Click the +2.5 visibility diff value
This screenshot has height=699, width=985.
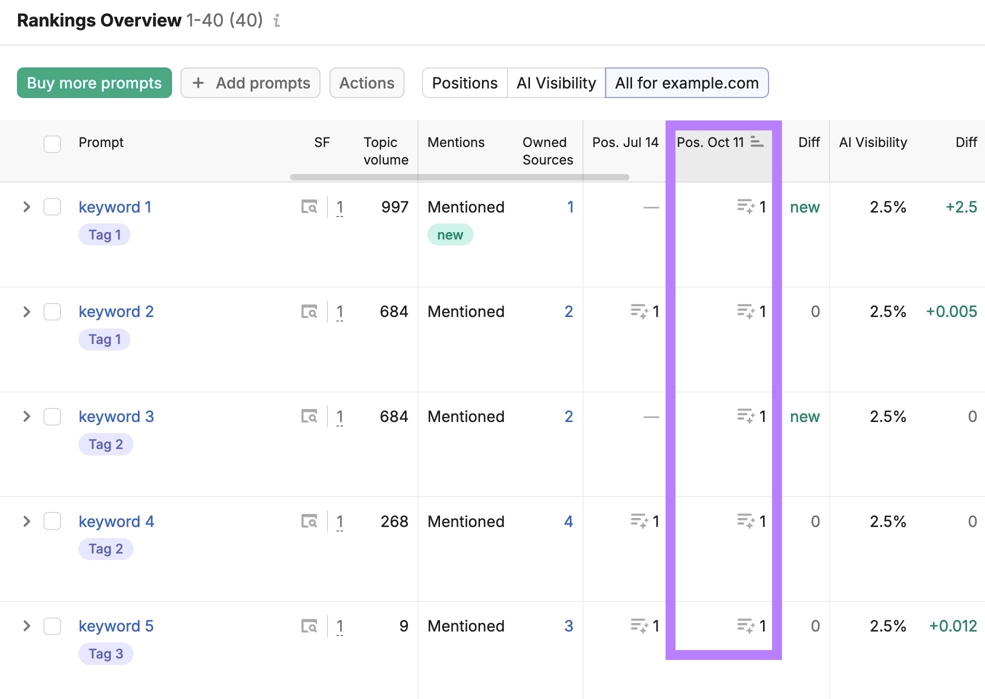click(x=961, y=207)
